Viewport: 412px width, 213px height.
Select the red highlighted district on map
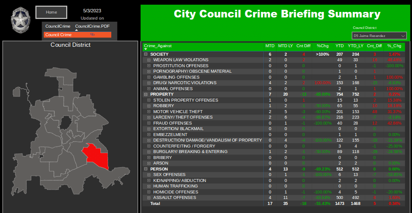pyautogui.click(x=96, y=156)
